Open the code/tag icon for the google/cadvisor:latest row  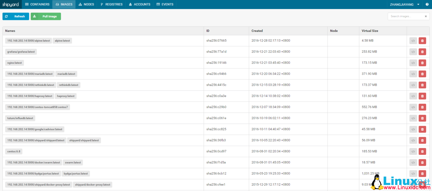click(413, 129)
